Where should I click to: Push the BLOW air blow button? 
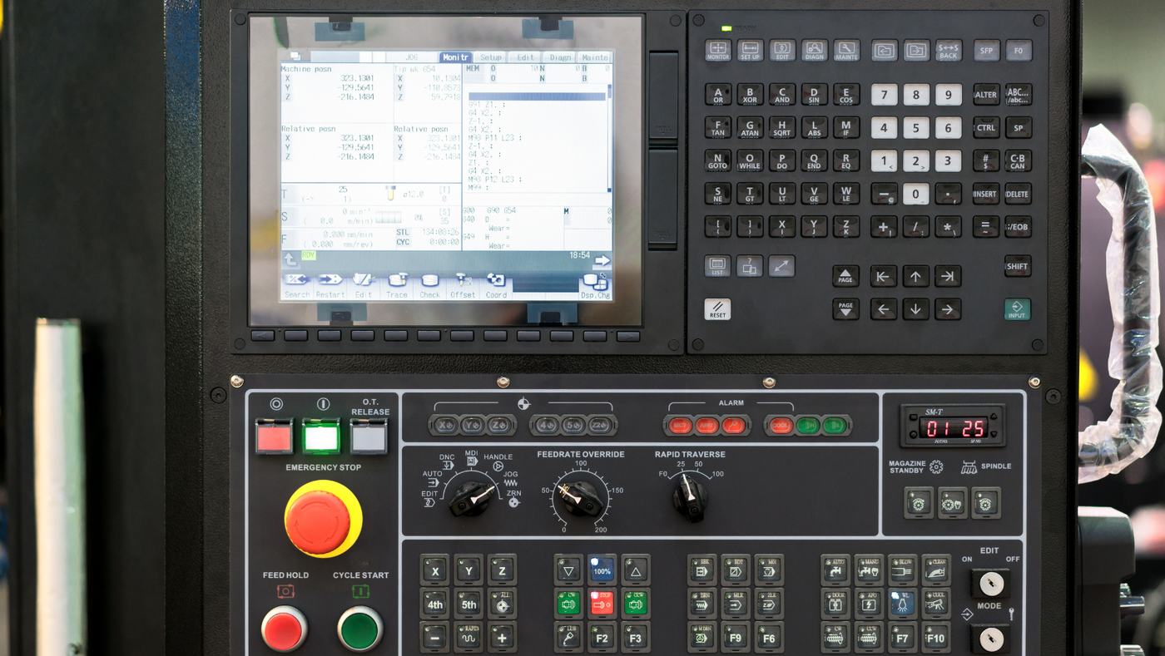click(902, 570)
